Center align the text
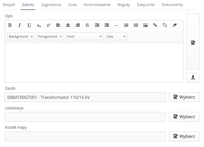Viewport: 204px width, 147px height. (68, 25)
